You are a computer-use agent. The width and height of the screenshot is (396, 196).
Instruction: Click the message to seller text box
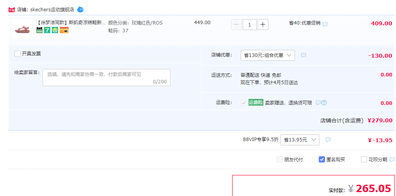(x=107, y=78)
